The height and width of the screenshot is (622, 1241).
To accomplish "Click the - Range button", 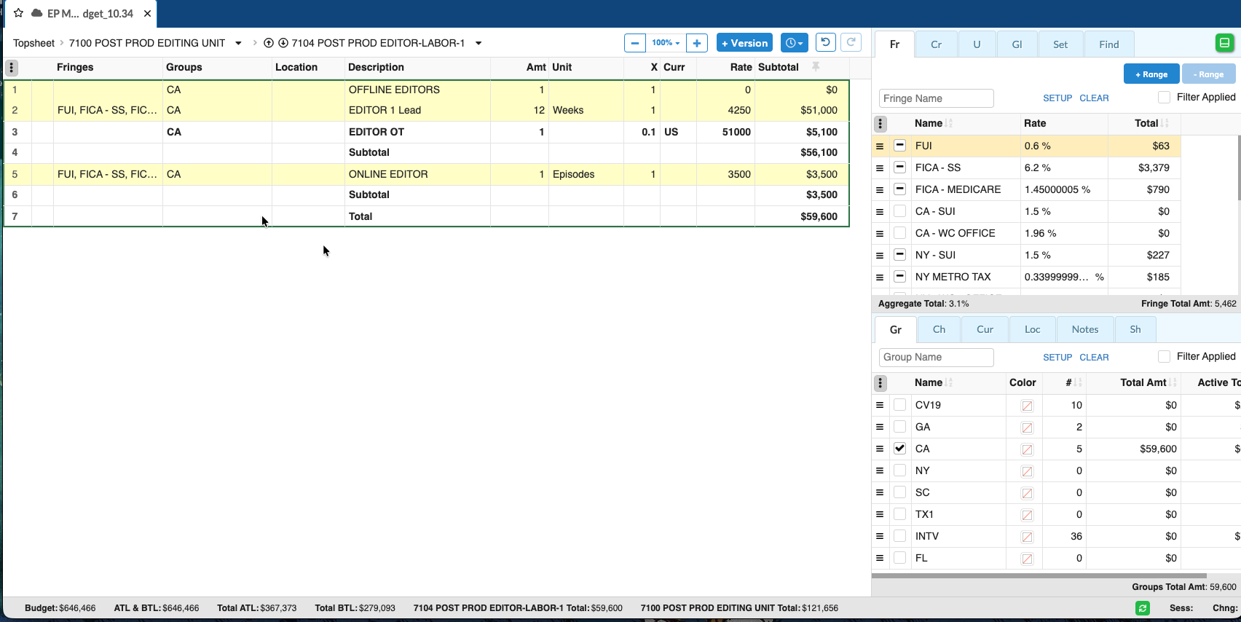I will pos(1208,74).
